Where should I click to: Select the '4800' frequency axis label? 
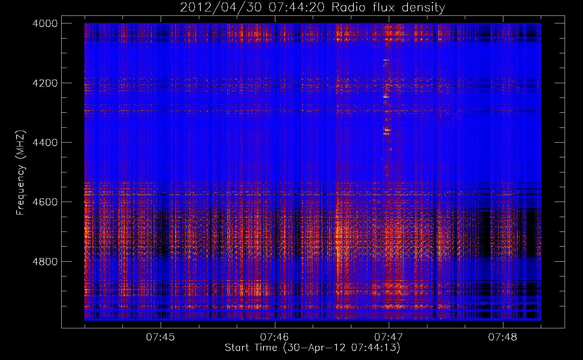click(45, 261)
